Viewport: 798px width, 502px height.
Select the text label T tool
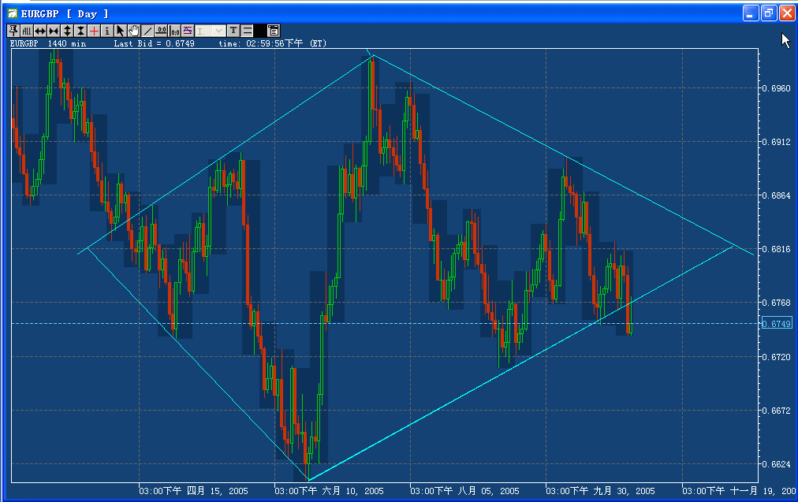point(233,31)
